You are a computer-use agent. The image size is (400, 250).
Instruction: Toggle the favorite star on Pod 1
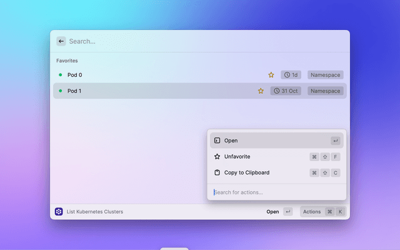261,91
